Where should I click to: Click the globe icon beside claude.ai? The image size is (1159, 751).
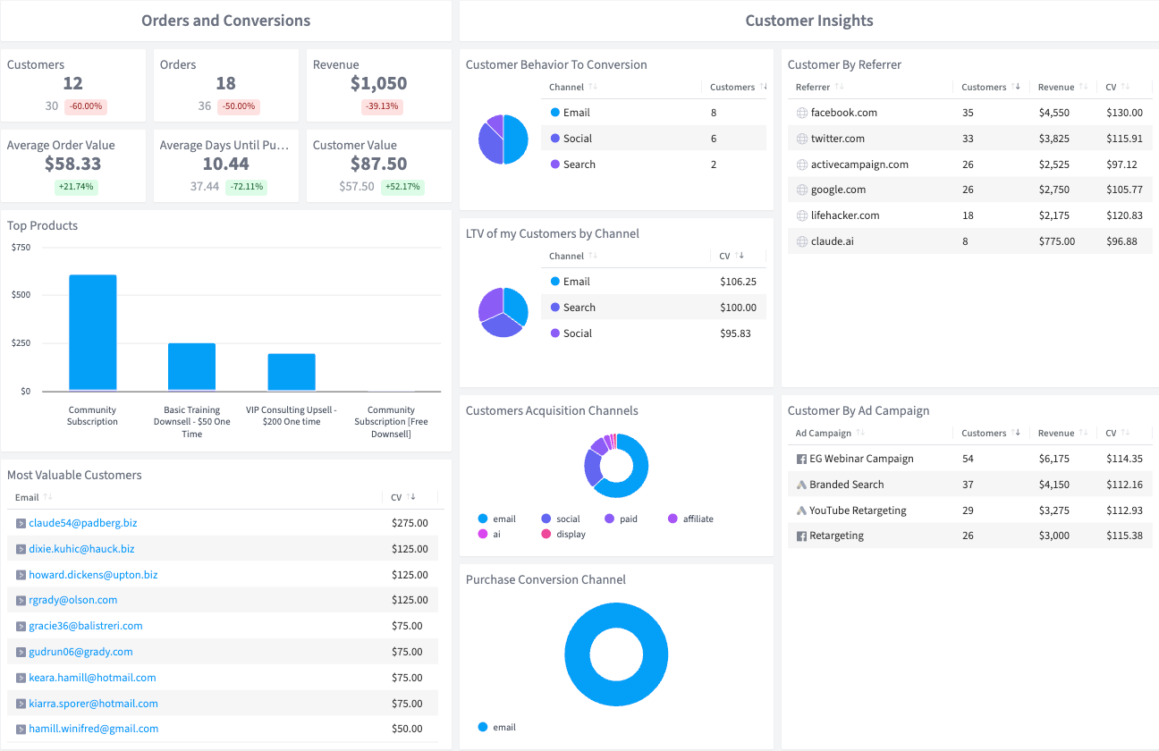802,241
